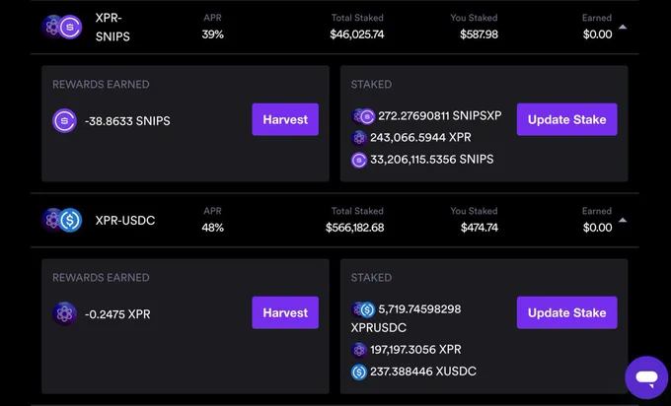Click icon beside 33,206,115.5356 SNIPS
671x406 pixels.
359,160
